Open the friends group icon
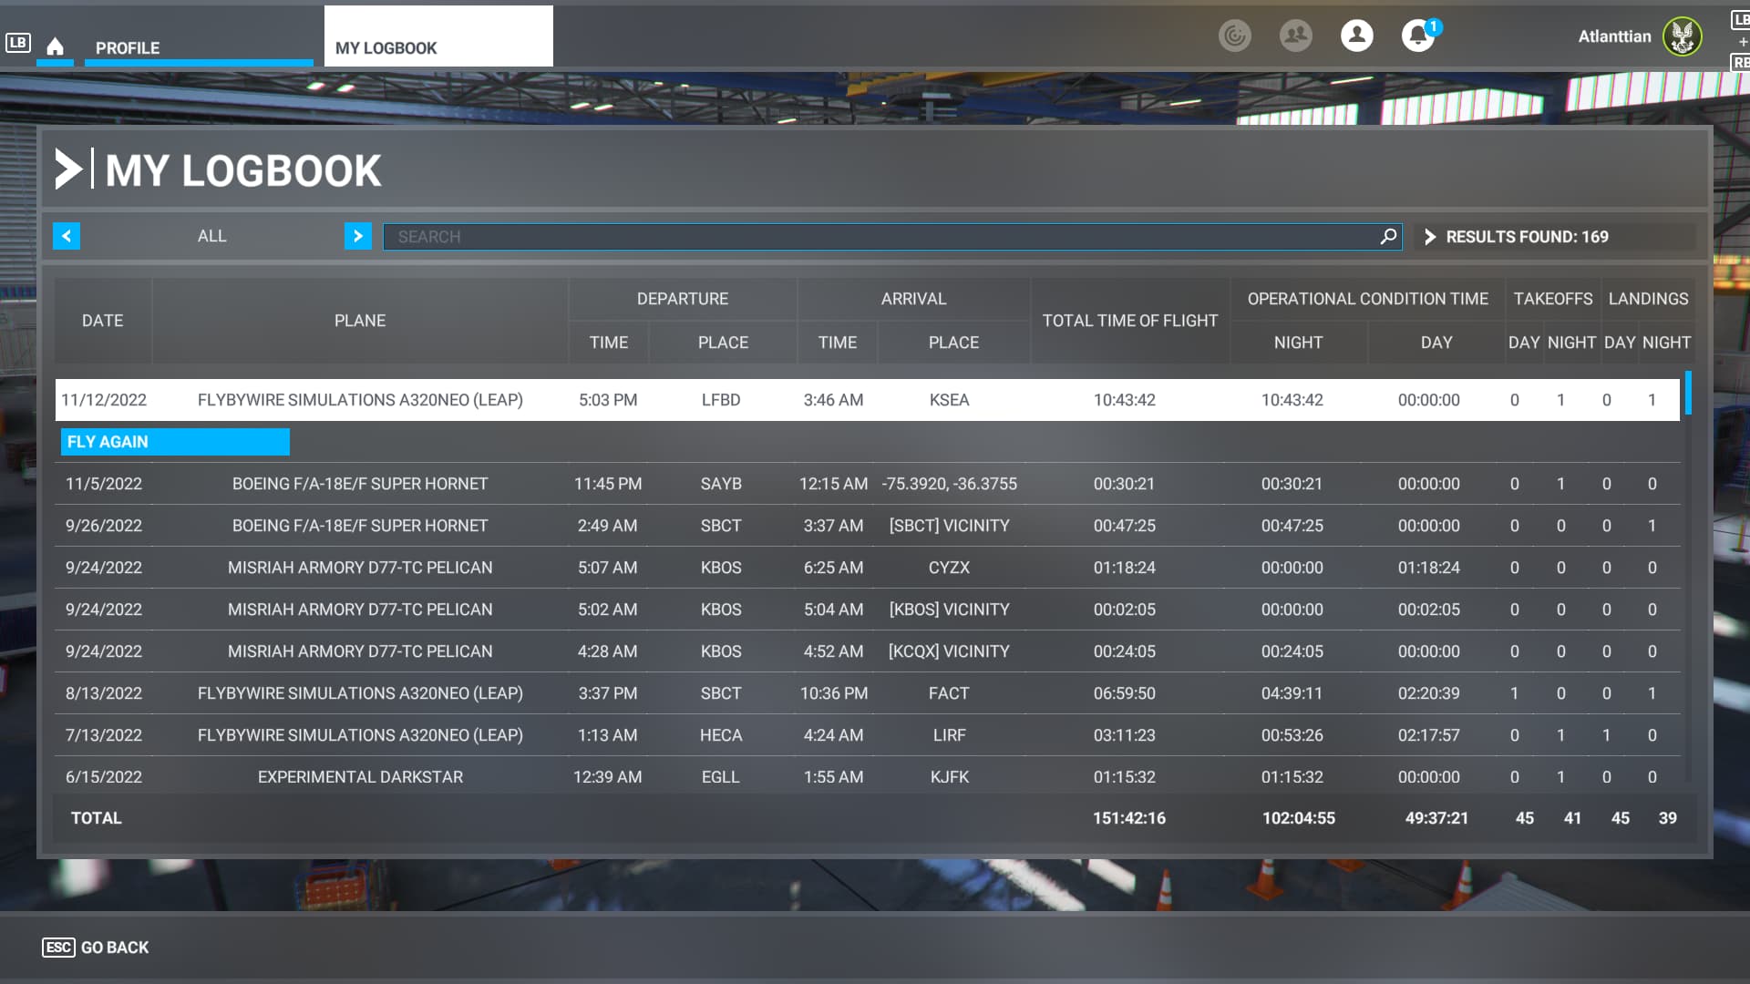1750x984 pixels. [x=1295, y=36]
